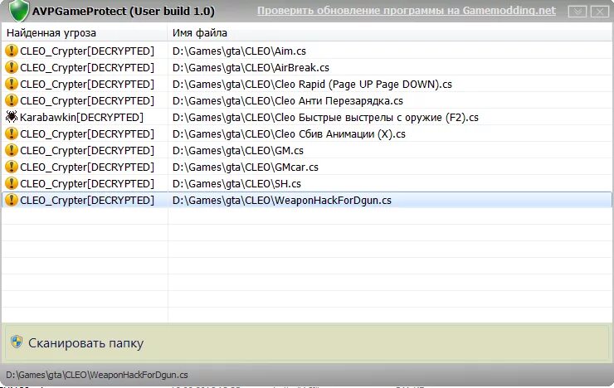The image size is (614, 388).
Task: Select threat entry for Cleo Rapid file
Action: (x=87, y=84)
